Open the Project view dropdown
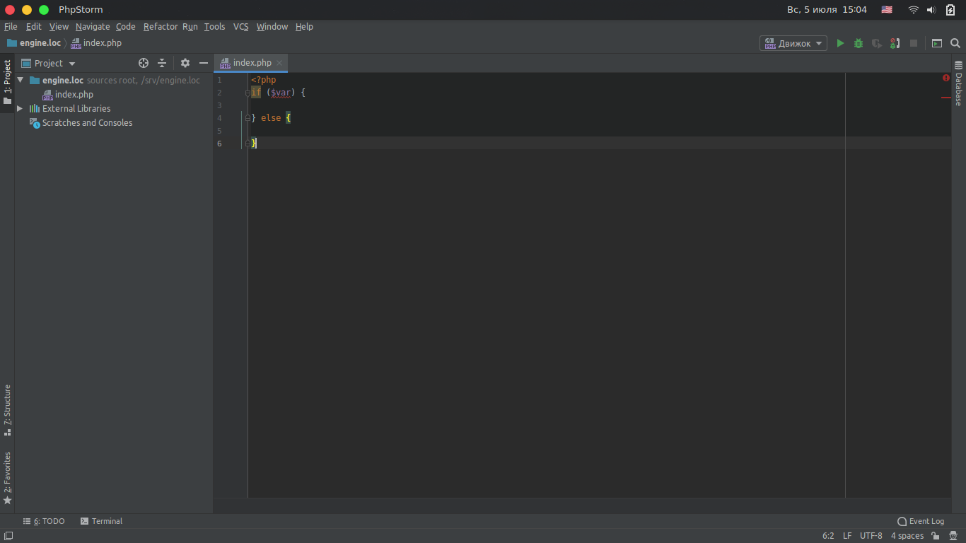966x543 pixels. click(x=49, y=63)
